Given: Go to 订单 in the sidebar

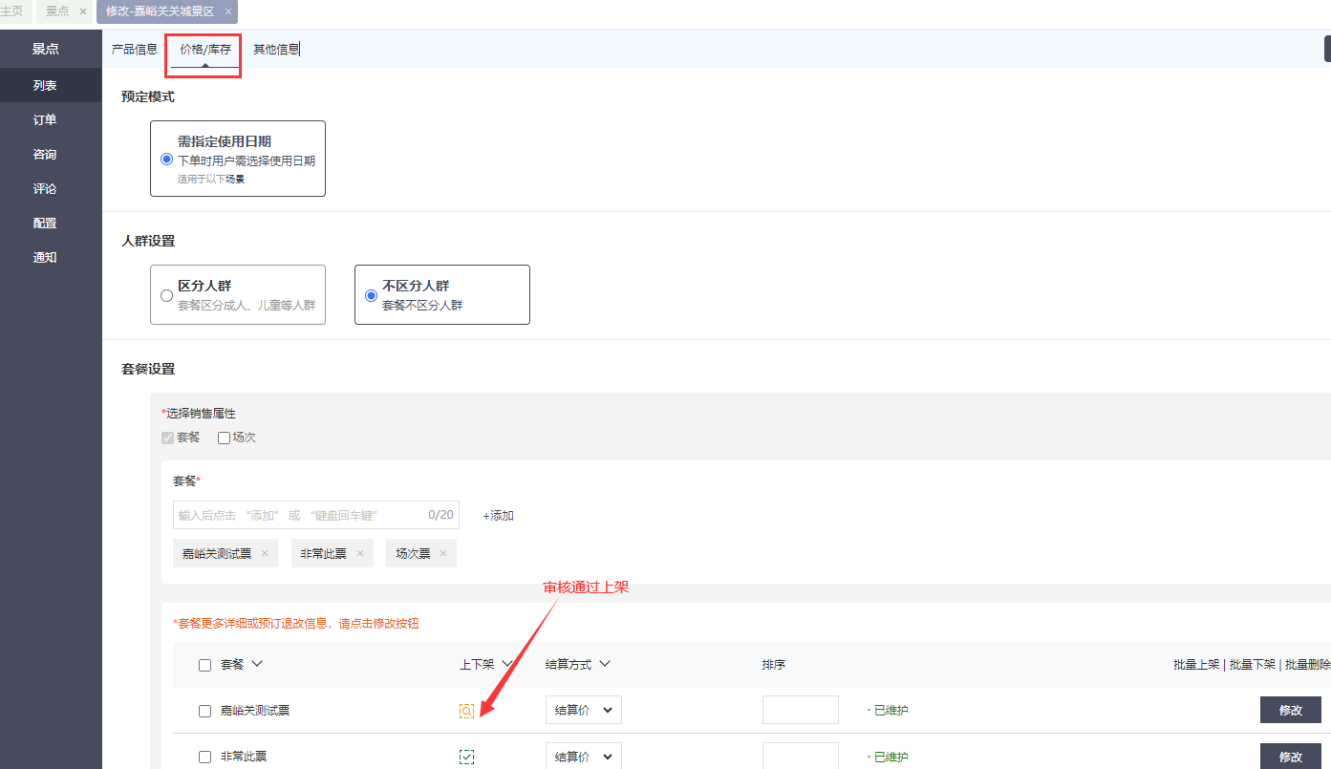Looking at the screenshot, I should [x=45, y=119].
